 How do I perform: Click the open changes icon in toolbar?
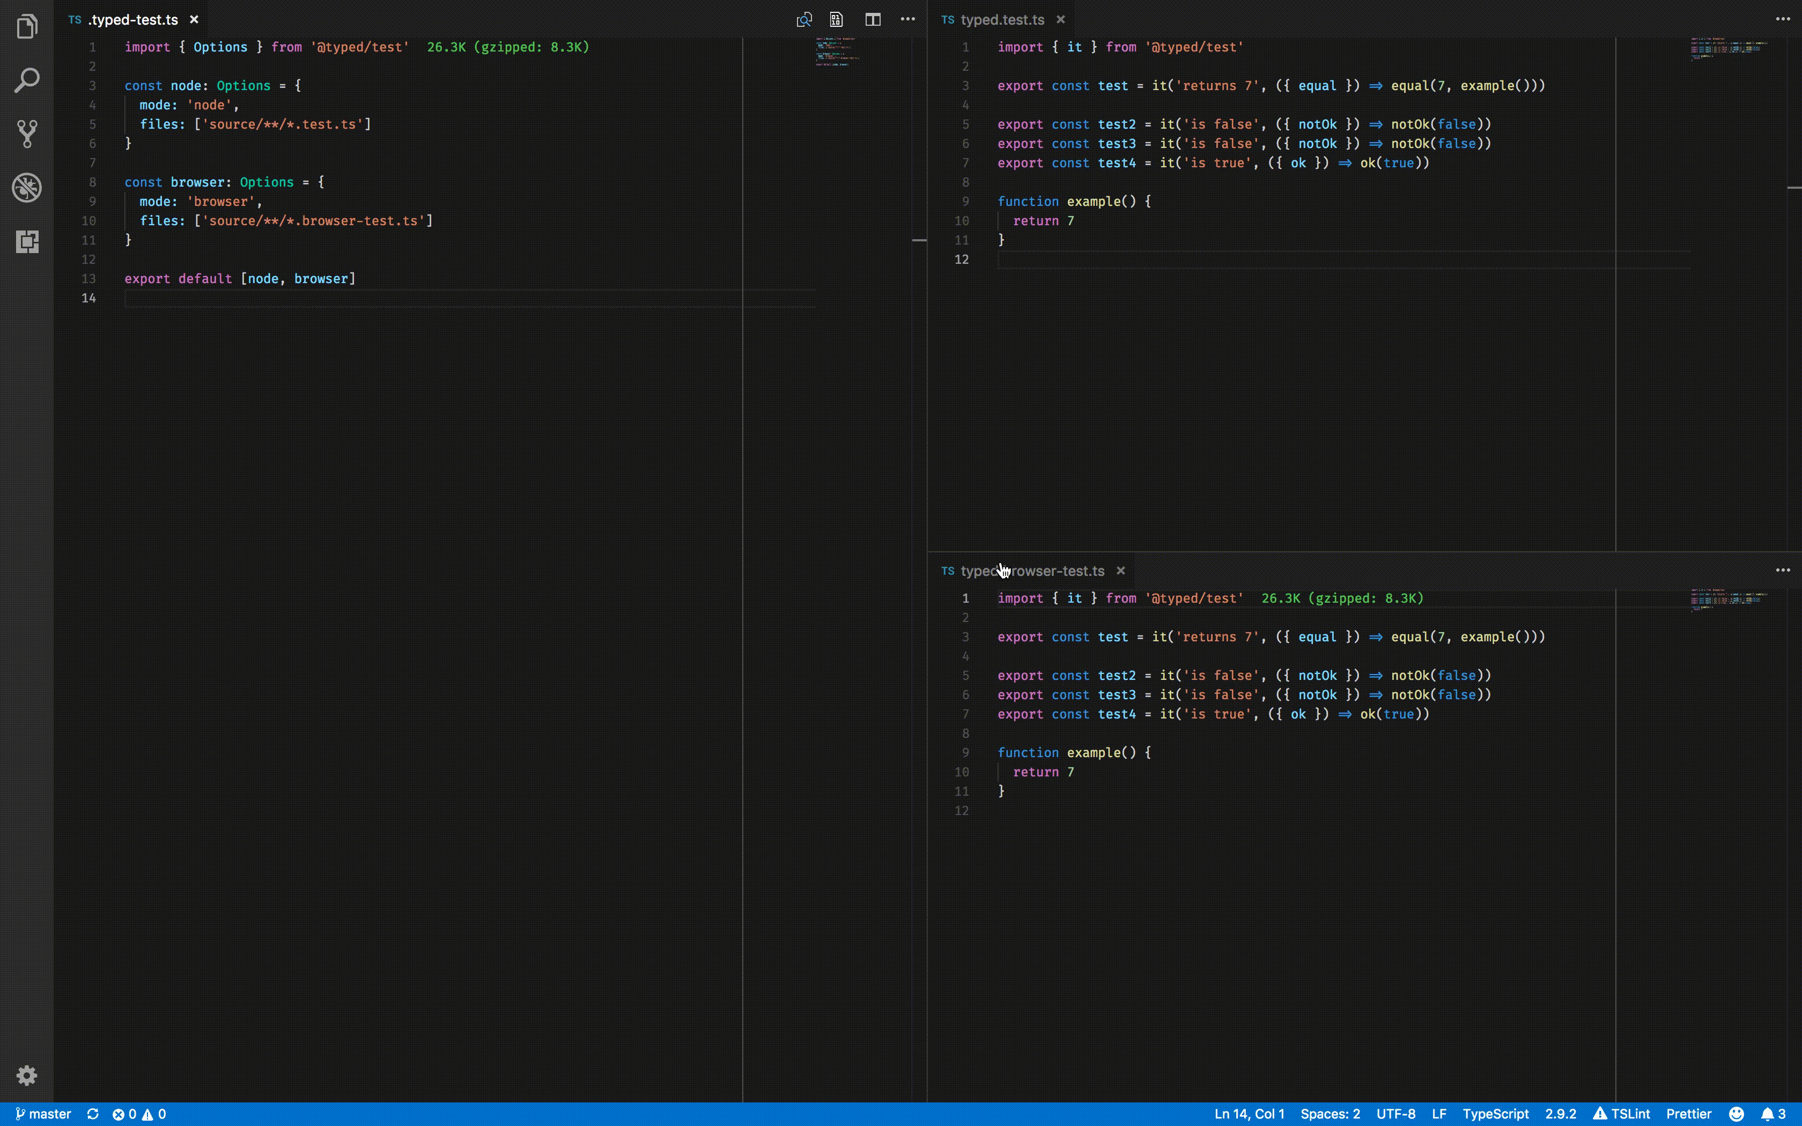(x=804, y=19)
